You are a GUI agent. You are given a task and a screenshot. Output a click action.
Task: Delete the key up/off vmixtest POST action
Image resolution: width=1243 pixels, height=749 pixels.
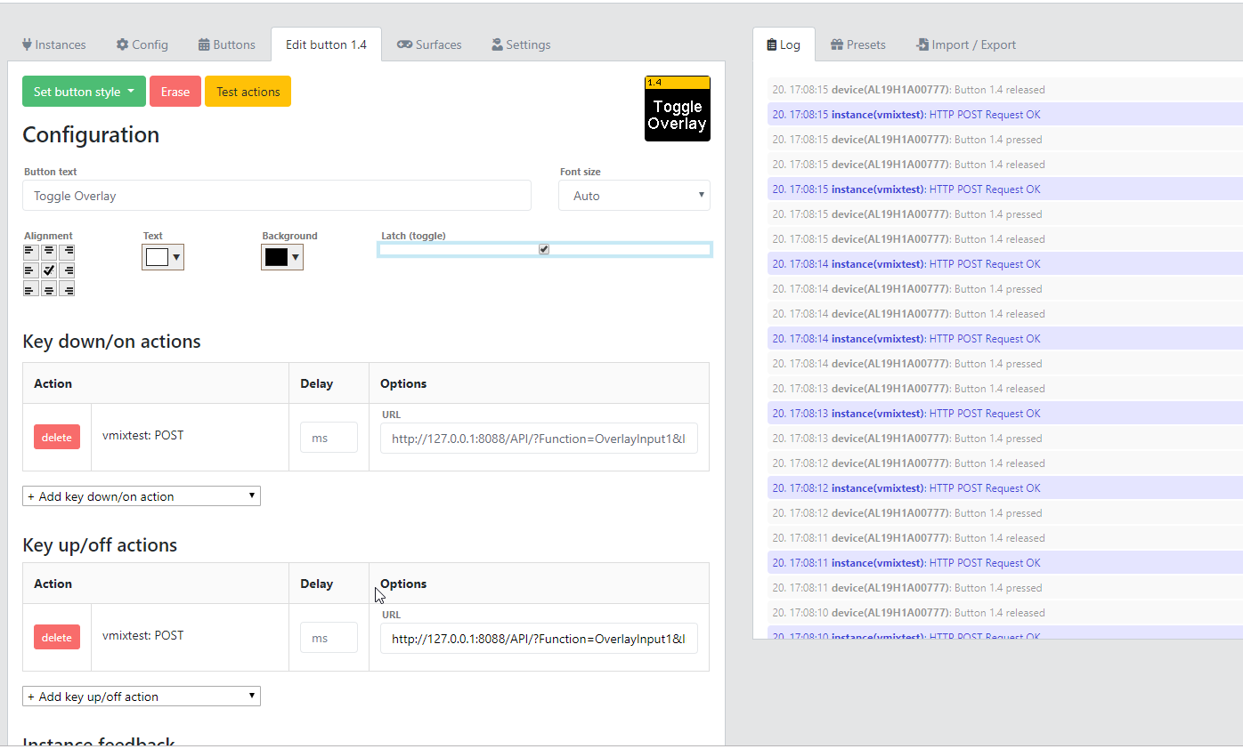pyautogui.click(x=56, y=637)
